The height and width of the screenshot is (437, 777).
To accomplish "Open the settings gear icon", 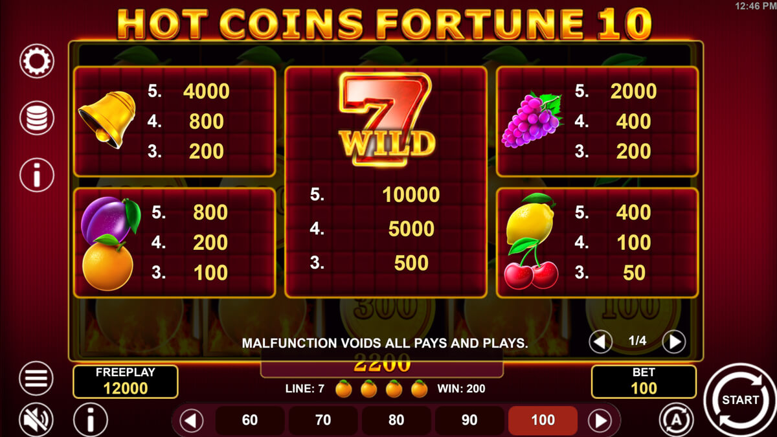I will tap(37, 62).
